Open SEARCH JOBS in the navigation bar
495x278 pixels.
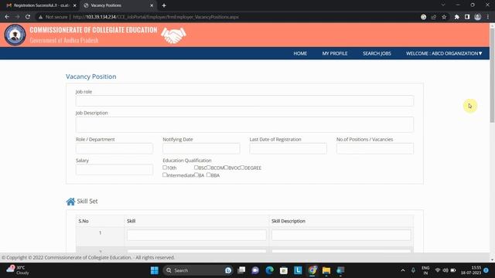tap(377, 53)
